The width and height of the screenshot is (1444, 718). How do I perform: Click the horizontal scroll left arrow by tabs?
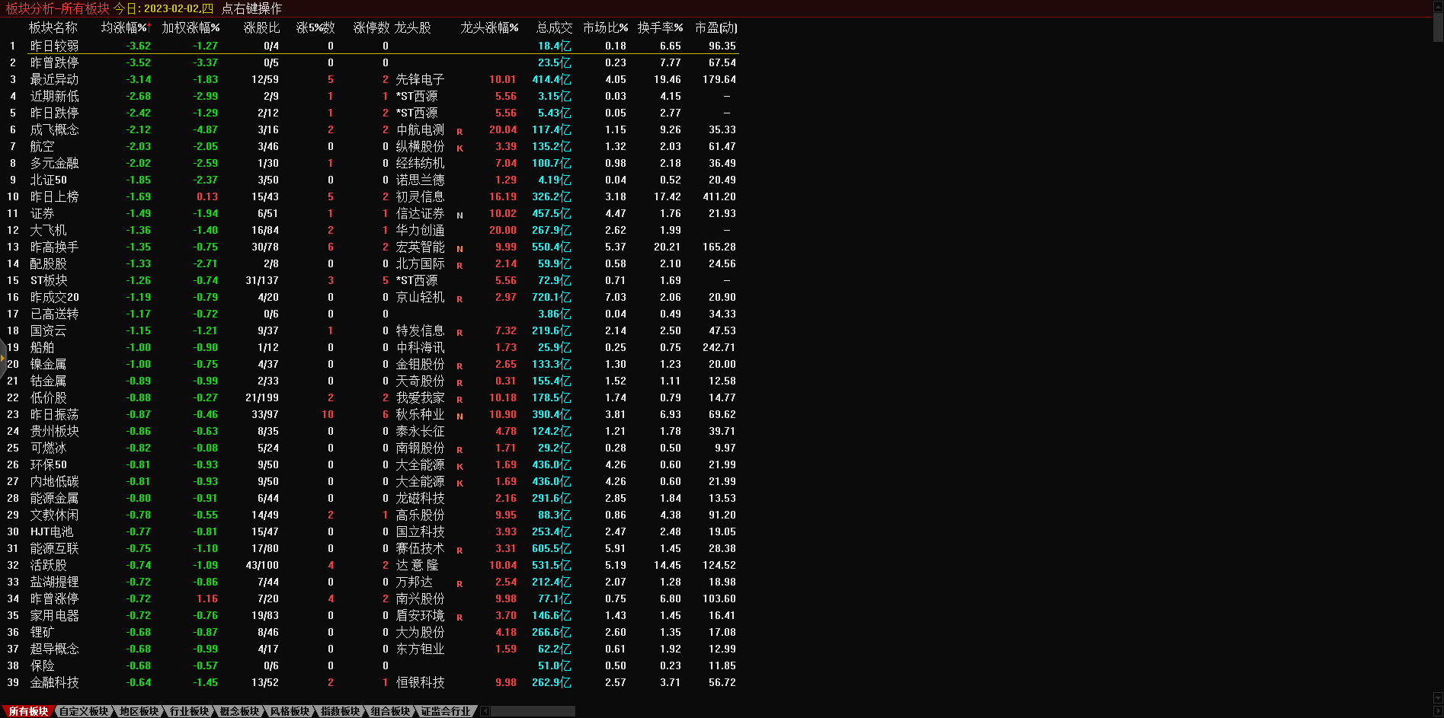click(485, 711)
